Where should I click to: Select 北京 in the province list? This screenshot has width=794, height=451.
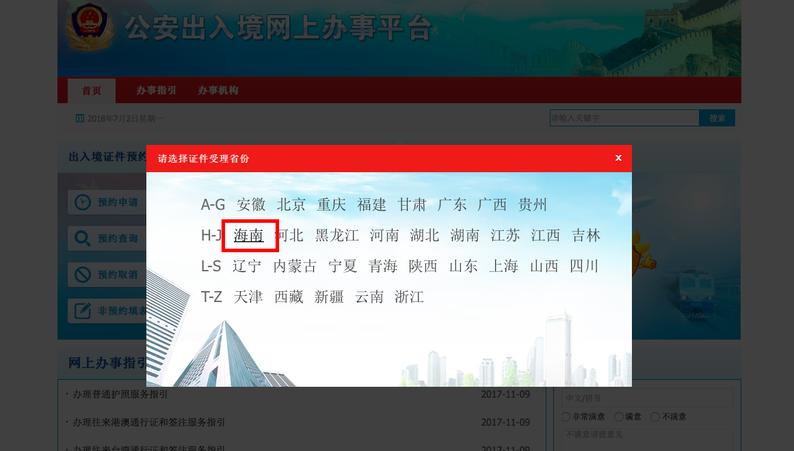pyautogui.click(x=291, y=204)
